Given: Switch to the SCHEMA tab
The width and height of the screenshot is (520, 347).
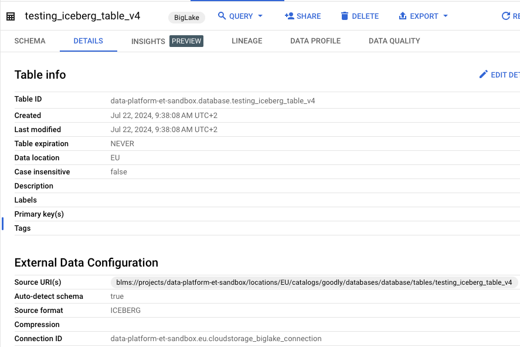Looking at the screenshot, I should (30, 41).
